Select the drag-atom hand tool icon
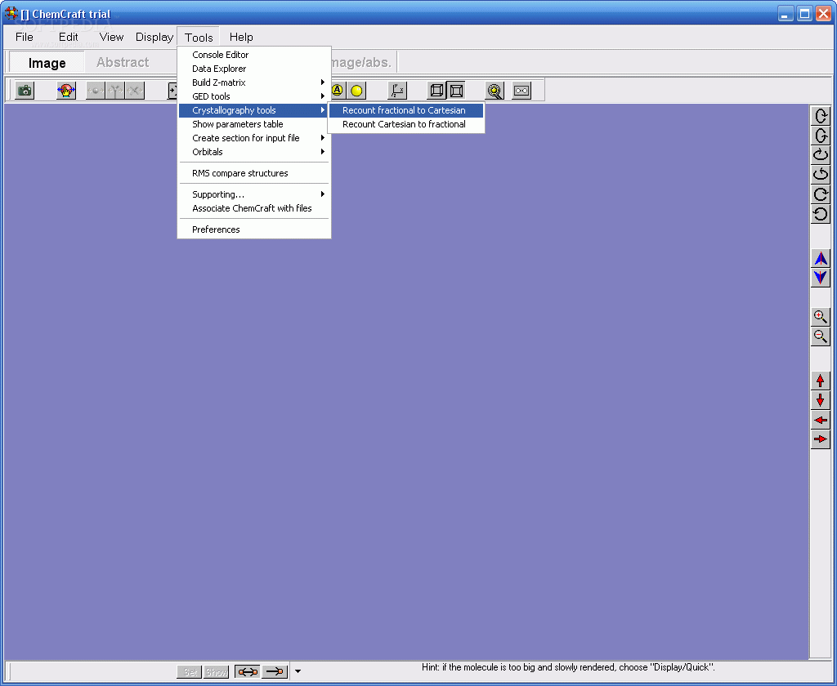 (66, 91)
